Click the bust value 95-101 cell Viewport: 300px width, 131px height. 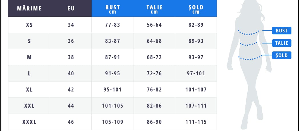[x=113, y=90]
